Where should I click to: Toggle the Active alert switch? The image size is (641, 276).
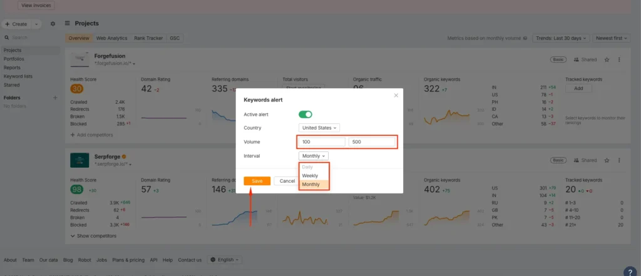(x=305, y=115)
